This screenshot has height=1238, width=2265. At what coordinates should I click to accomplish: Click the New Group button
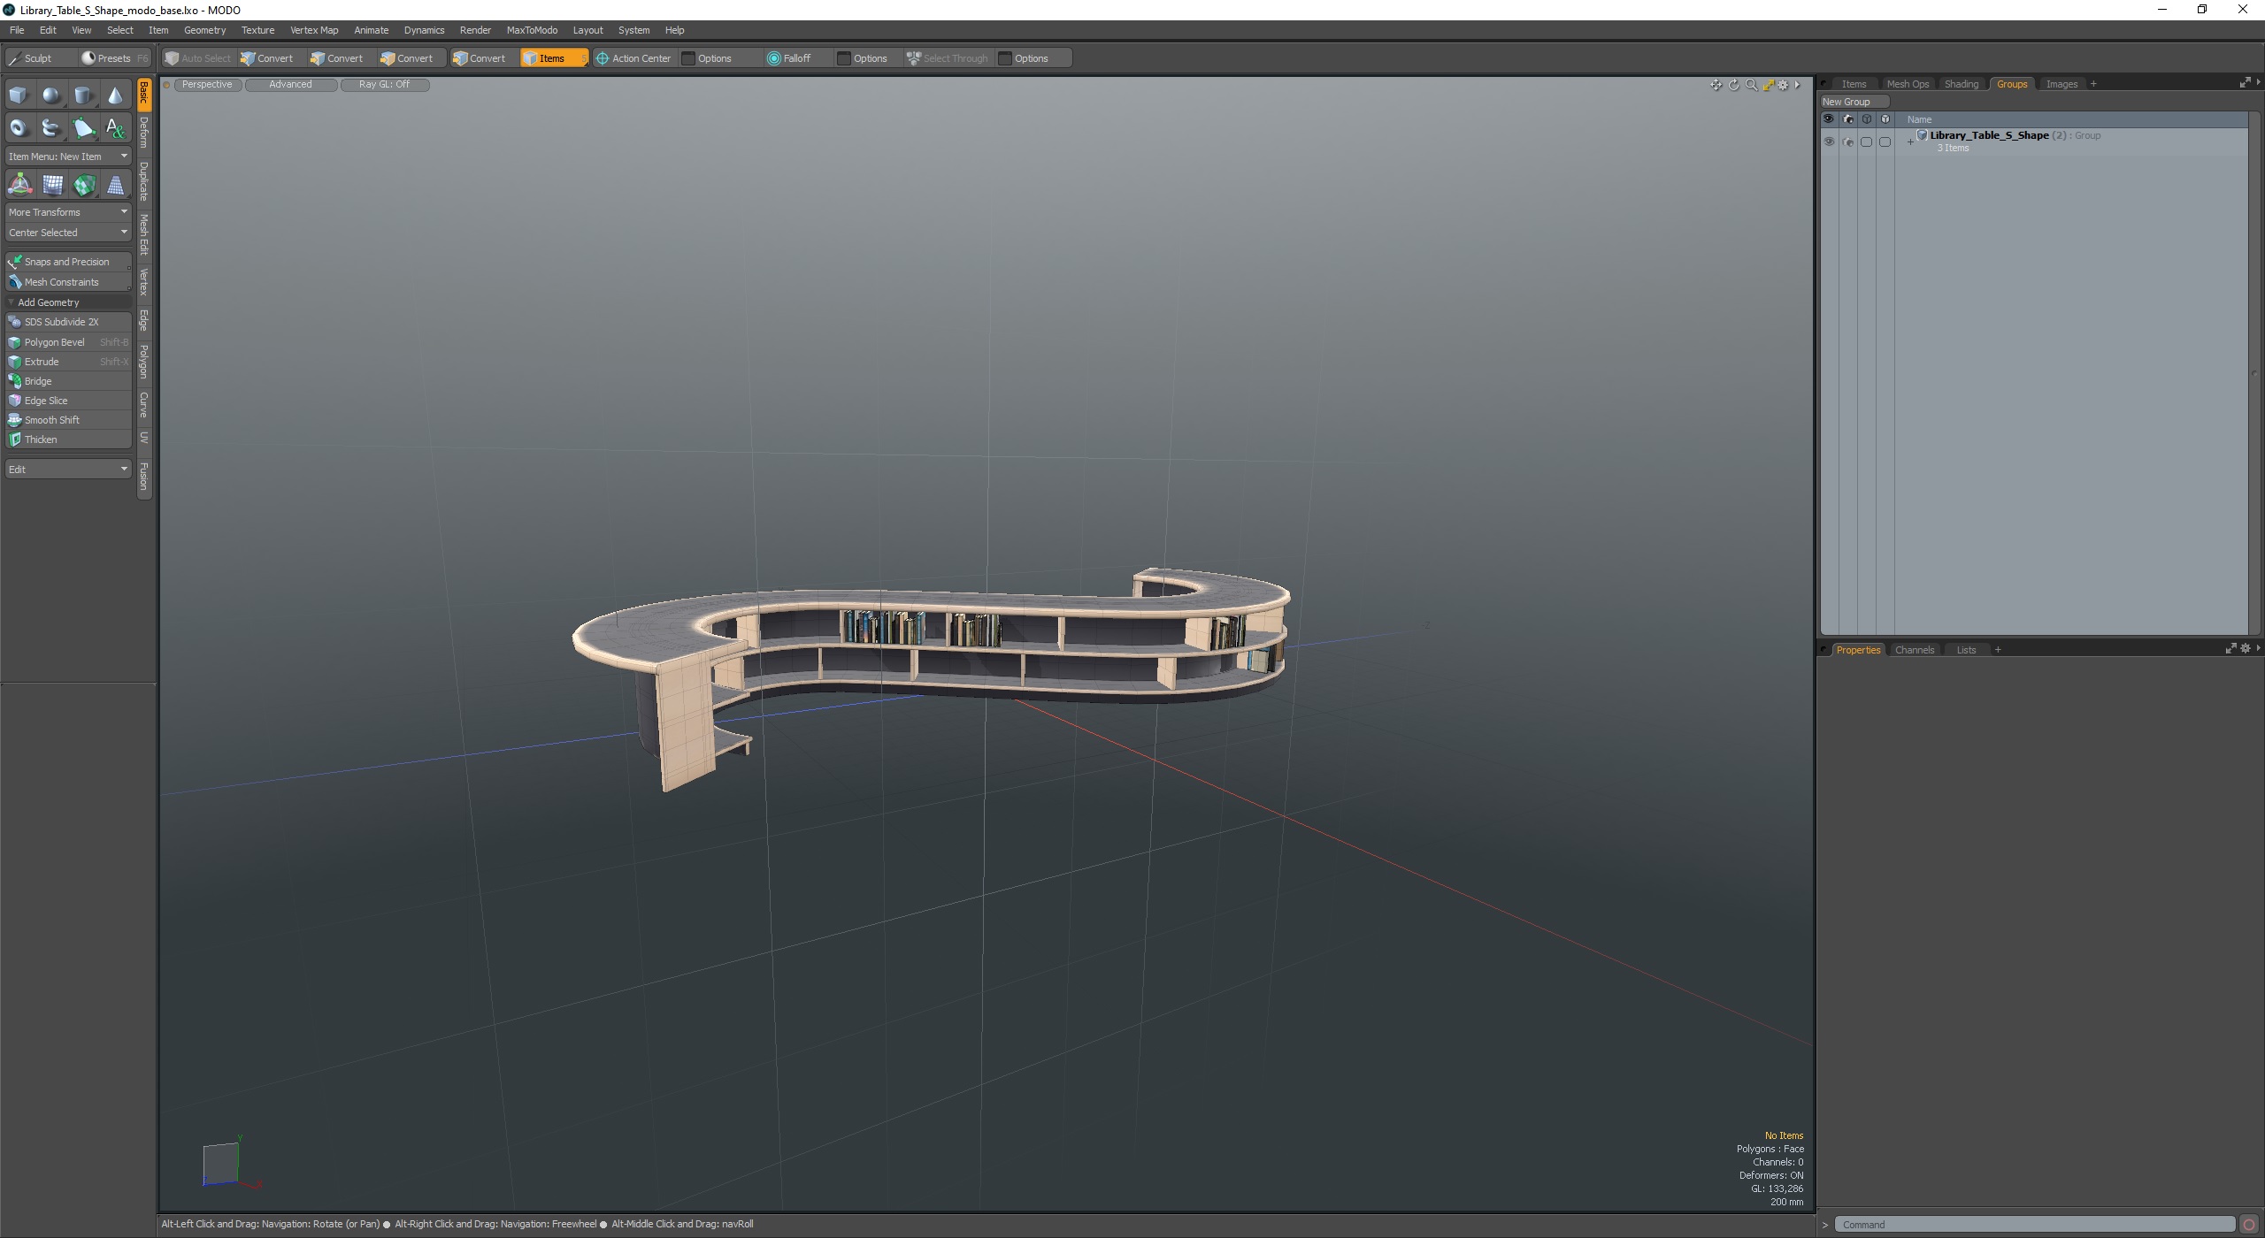point(1854,102)
